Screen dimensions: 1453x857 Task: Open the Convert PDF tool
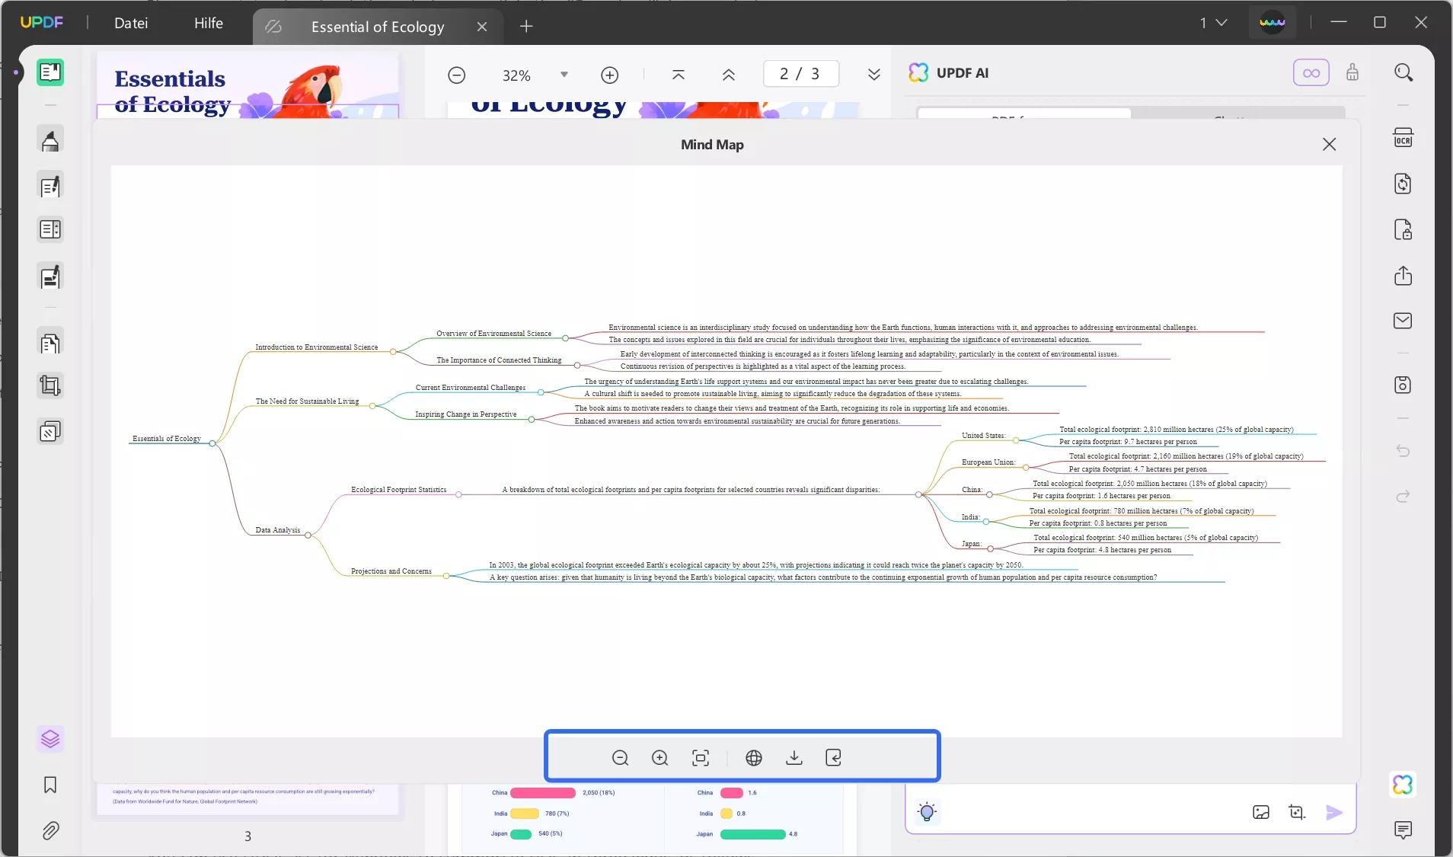(x=1403, y=184)
